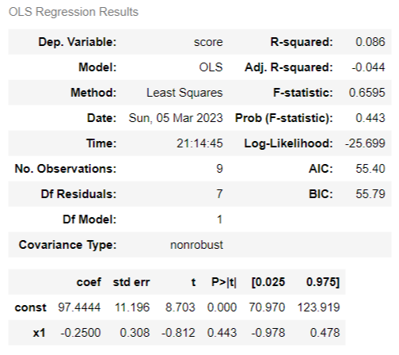Image resolution: width=399 pixels, height=355 pixels.
Task: Click the 'Adj. R-squared:' label
Action: (x=289, y=67)
